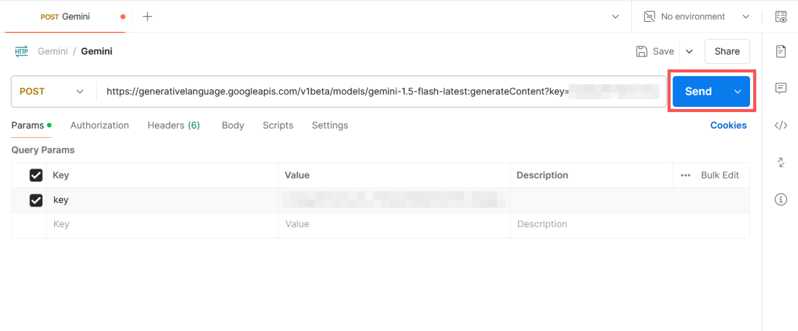798x331 pixels.
Task: Click the No environment icon
Action: [x=649, y=16]
